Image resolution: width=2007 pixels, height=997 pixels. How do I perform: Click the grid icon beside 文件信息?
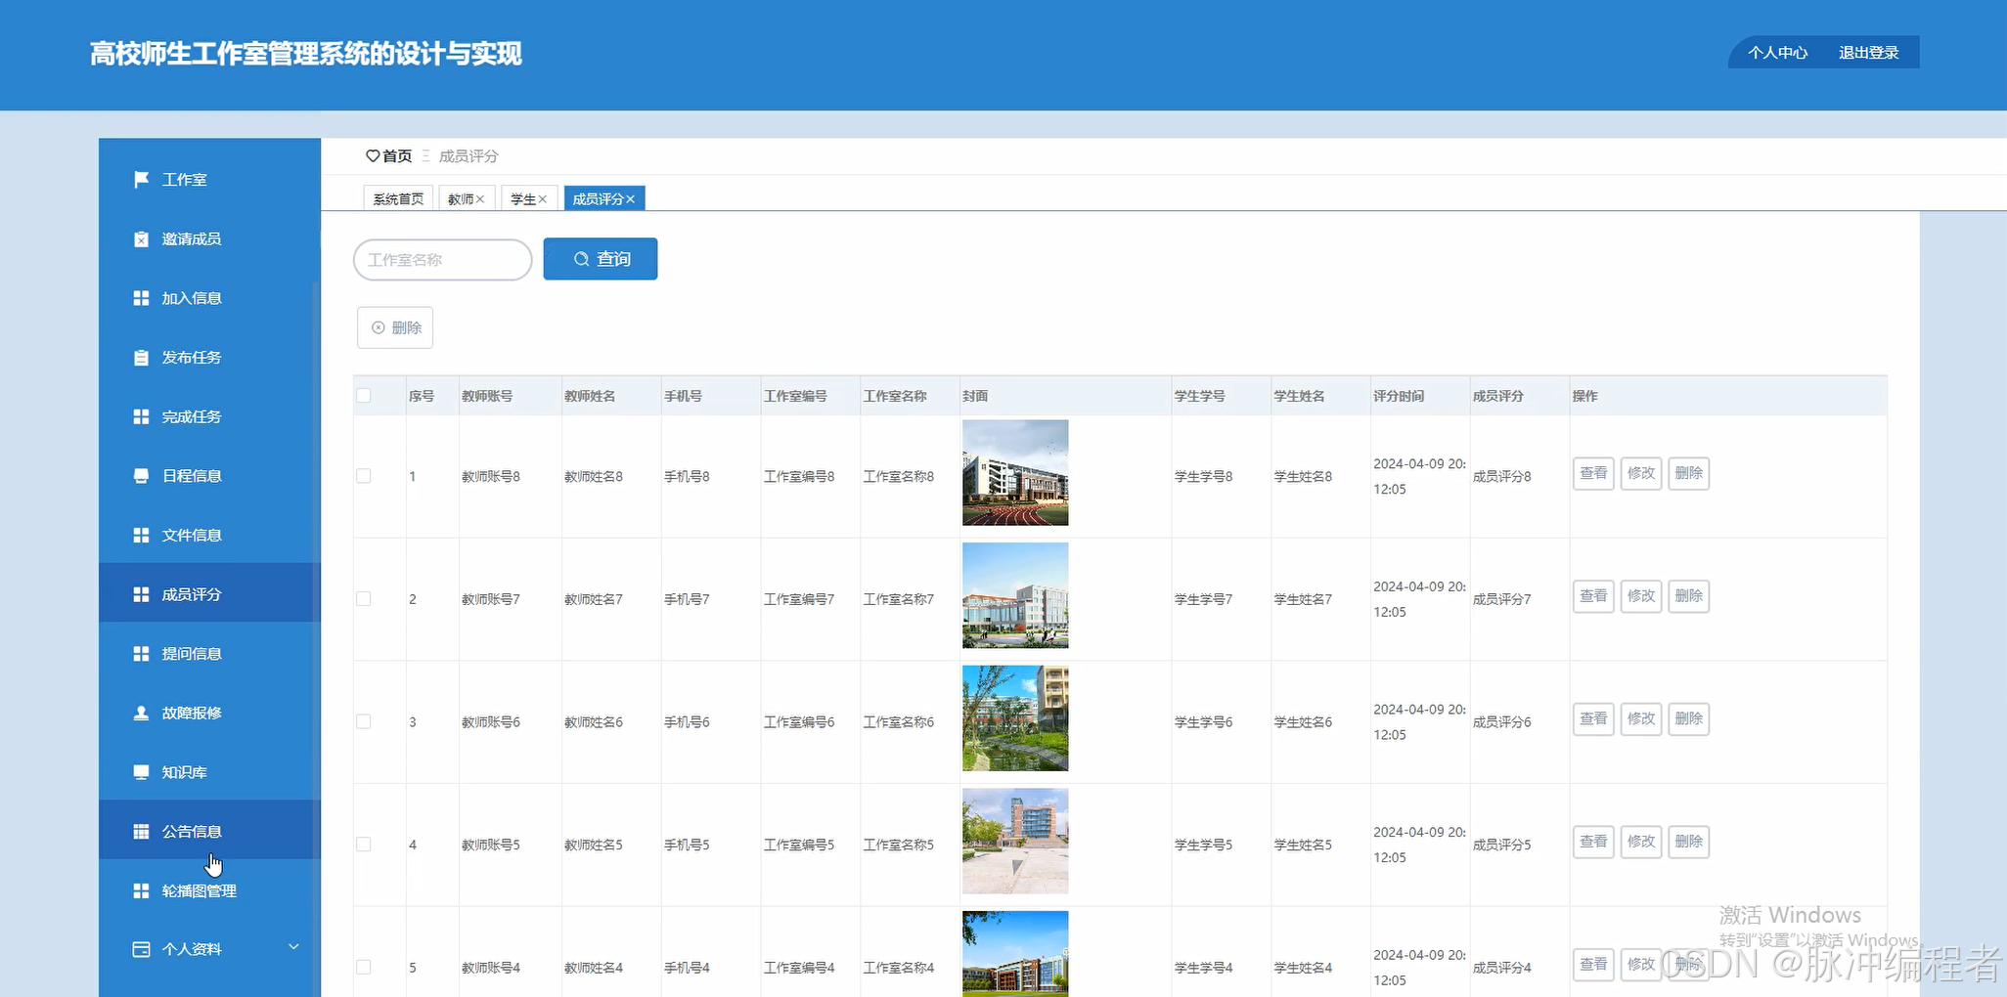coord(141,536)
